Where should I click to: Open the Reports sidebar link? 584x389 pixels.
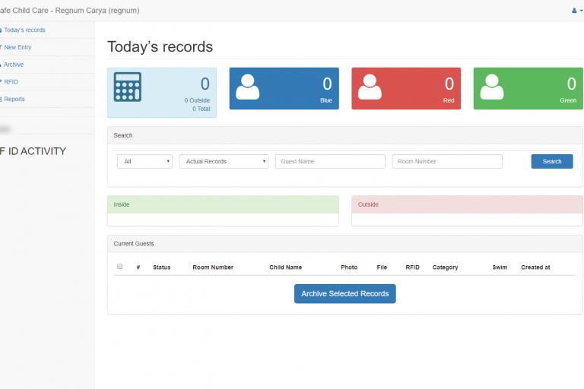click(14, 99)
